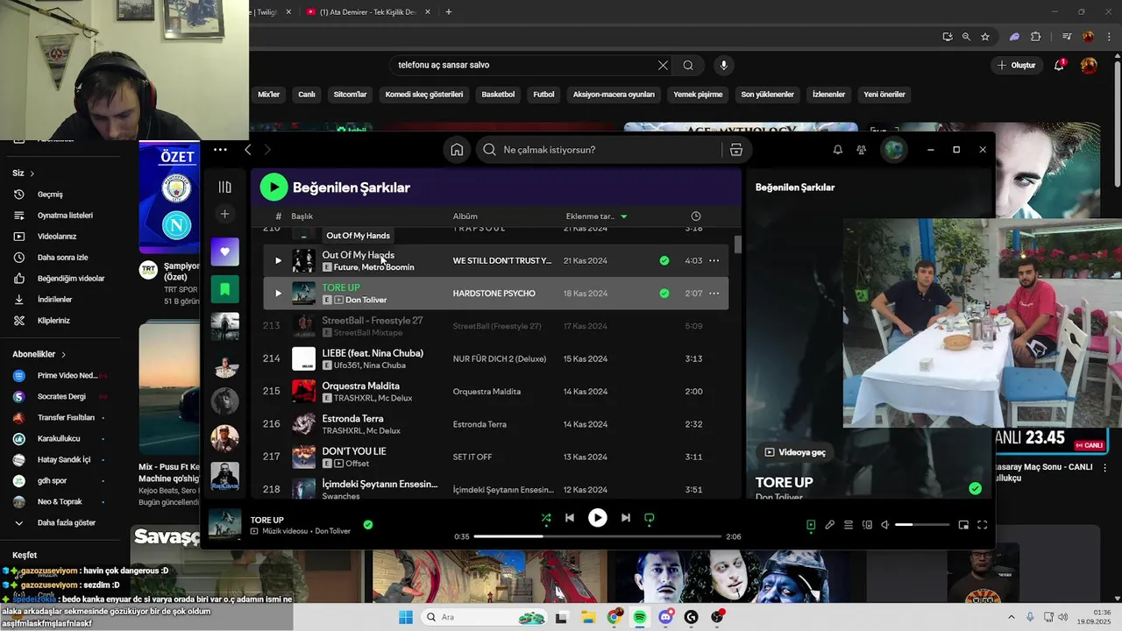Play the Out Of My Hands track
This screenshot has height=631, width=1122.
tap(278, 260)
